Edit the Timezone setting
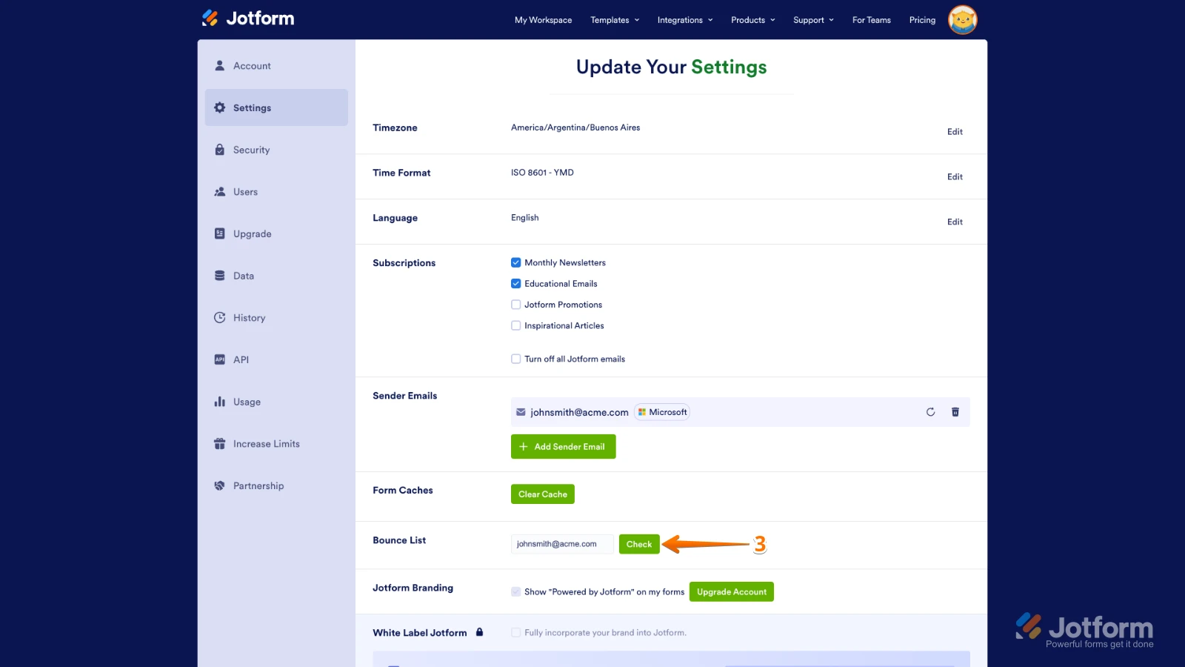Screen dimensions: 1185x667 (955, 132)
